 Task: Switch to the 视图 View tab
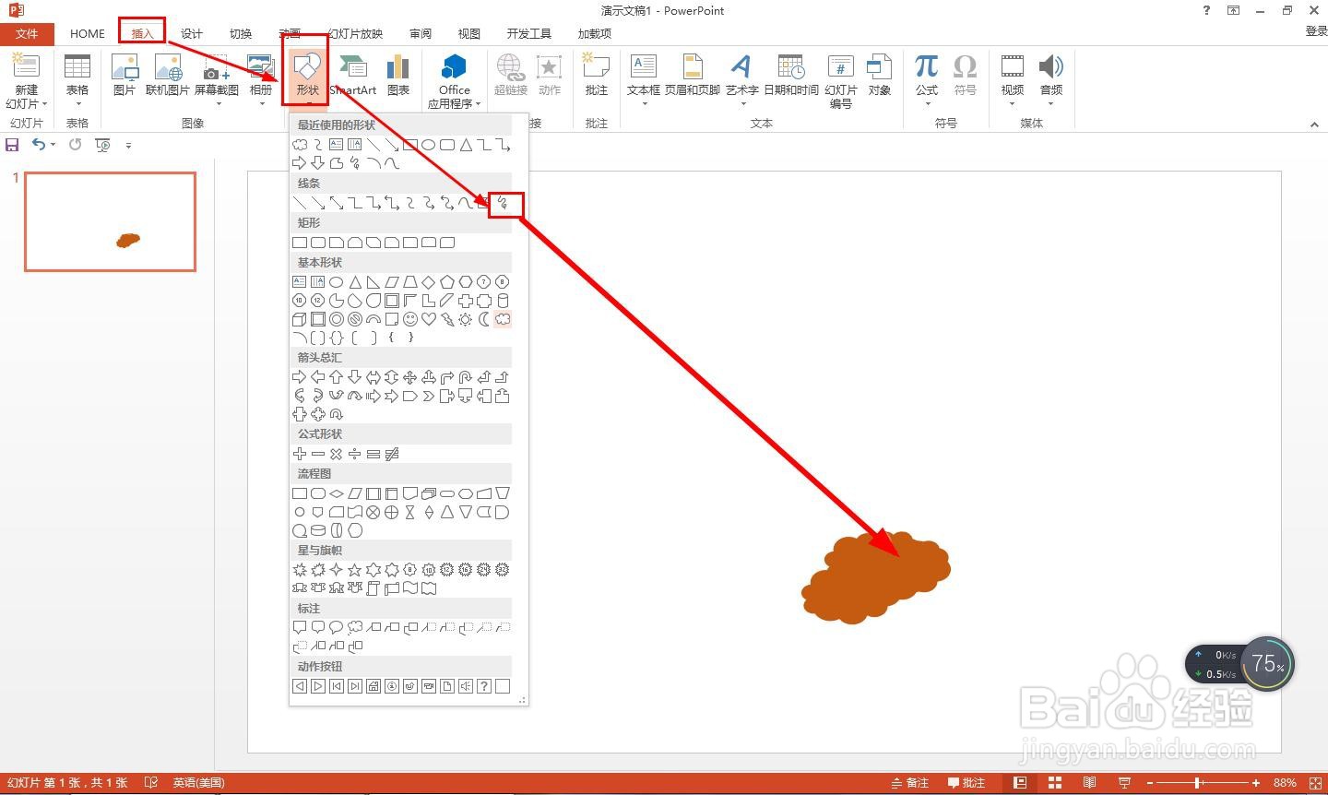coord(469,33)
